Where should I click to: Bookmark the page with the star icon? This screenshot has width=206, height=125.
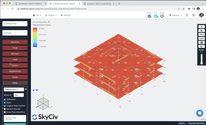pyautogui.click(x=183, y=9)
